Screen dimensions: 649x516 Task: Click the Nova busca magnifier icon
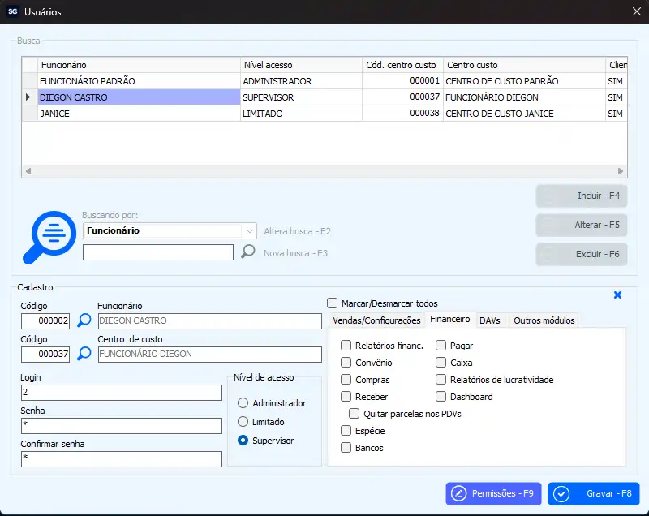(x=248, y=252)
